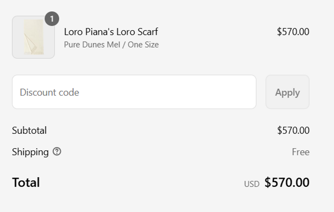This screenshot has width=334, height=212.
Task: Click the Subtotal label
Action: tap(29, 130)
